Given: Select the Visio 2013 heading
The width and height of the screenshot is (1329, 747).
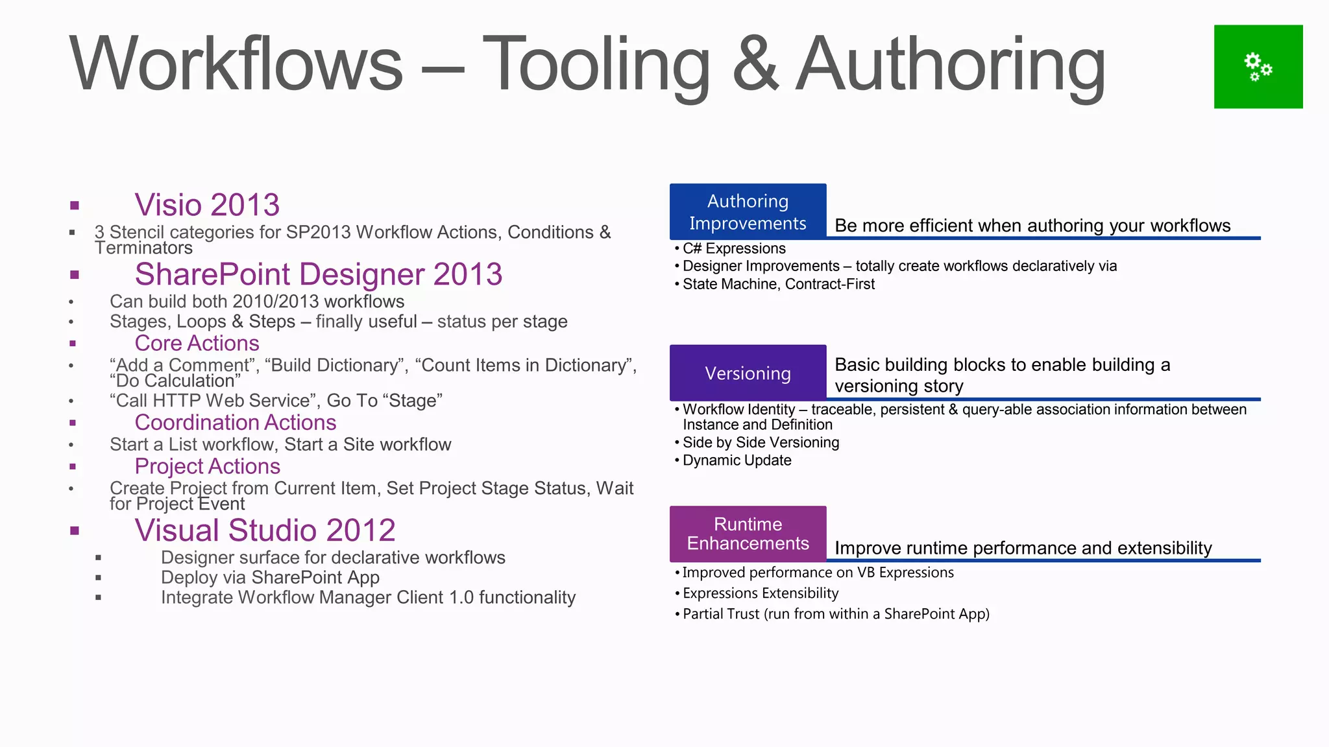Looking at the screenshot, I should pyautogui.click(x=207, y=205).
